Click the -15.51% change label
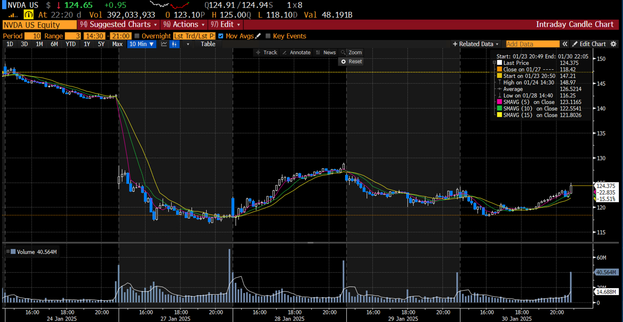This screenshot has width=623, height=322. point(606,199)
